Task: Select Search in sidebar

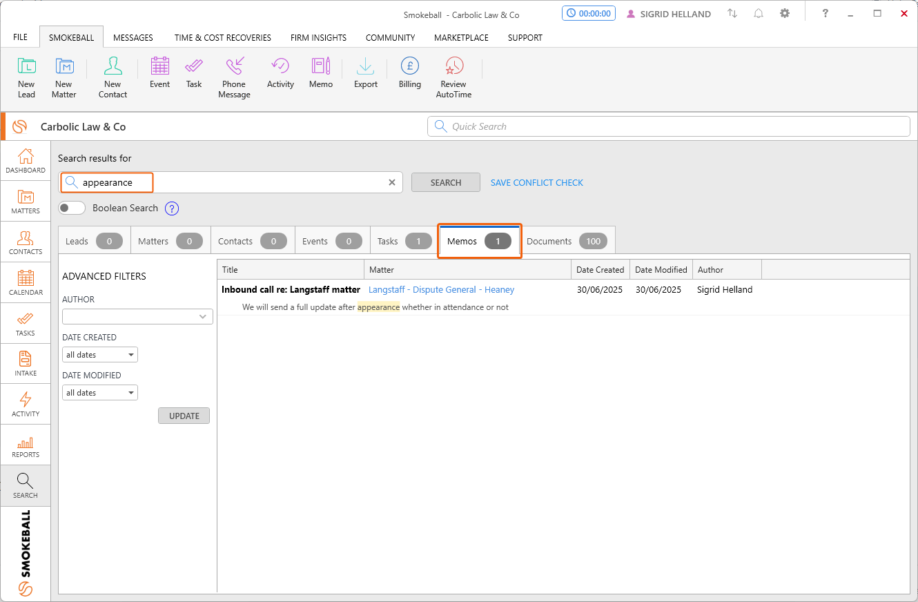Action: [26, 486]
